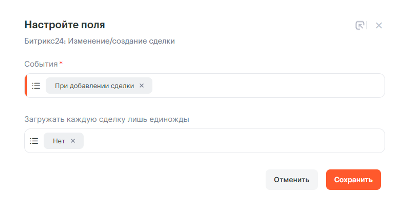Click the pop-out window icon
The image size is (409, 208).
pyautogui.click(x=360, y=26)
